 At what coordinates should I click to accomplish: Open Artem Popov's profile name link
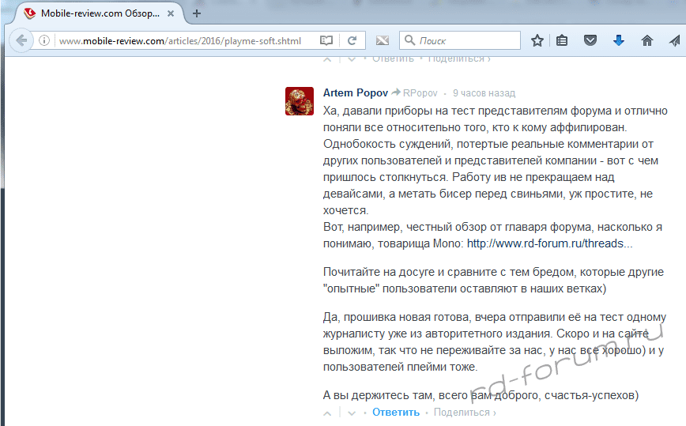pyautogui.click(x=355, y=93)
